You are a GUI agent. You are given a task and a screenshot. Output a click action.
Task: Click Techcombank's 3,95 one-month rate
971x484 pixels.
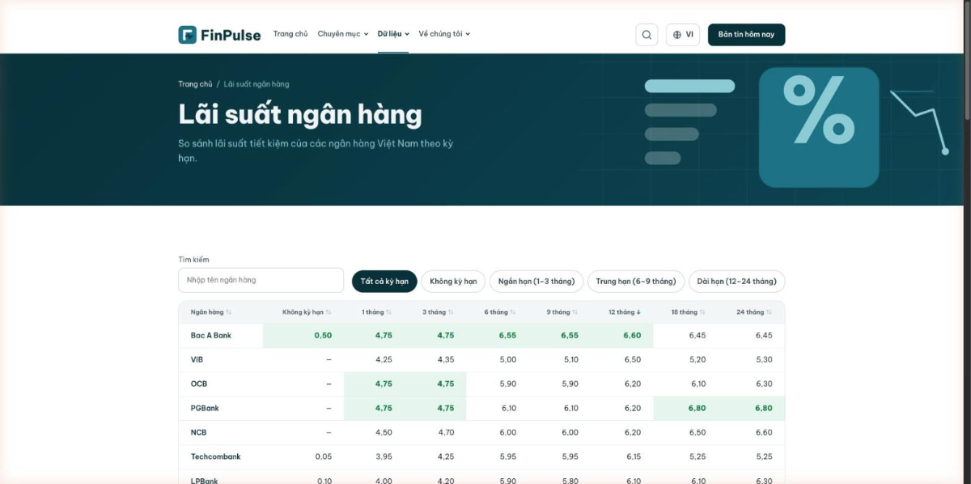384,456
